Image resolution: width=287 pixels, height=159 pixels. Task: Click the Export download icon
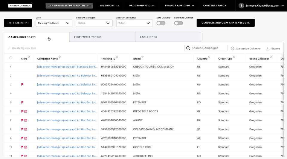268,49
